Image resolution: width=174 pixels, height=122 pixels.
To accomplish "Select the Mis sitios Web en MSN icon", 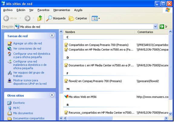I will click(x=66, y=97).
